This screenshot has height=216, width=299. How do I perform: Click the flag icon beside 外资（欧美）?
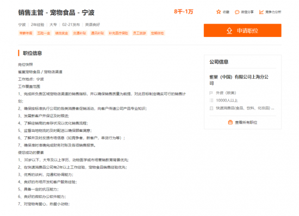(x=211, y=93)
